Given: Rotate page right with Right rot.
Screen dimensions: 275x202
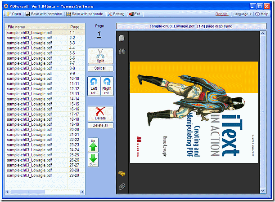Looking at the screenshot, I should (x=107, y=85).
